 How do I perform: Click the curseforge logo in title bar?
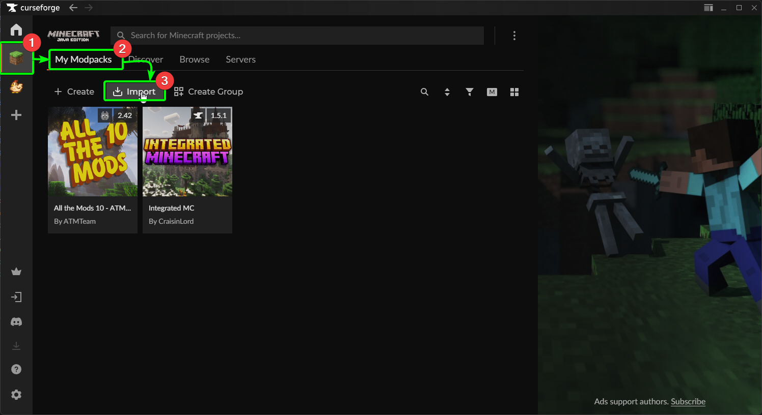33,8
